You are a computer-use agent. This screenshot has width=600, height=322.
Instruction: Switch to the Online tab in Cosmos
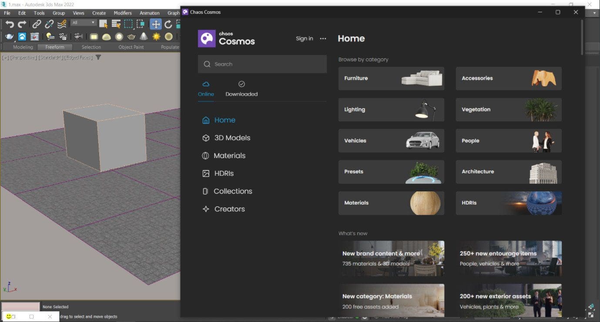206,89
